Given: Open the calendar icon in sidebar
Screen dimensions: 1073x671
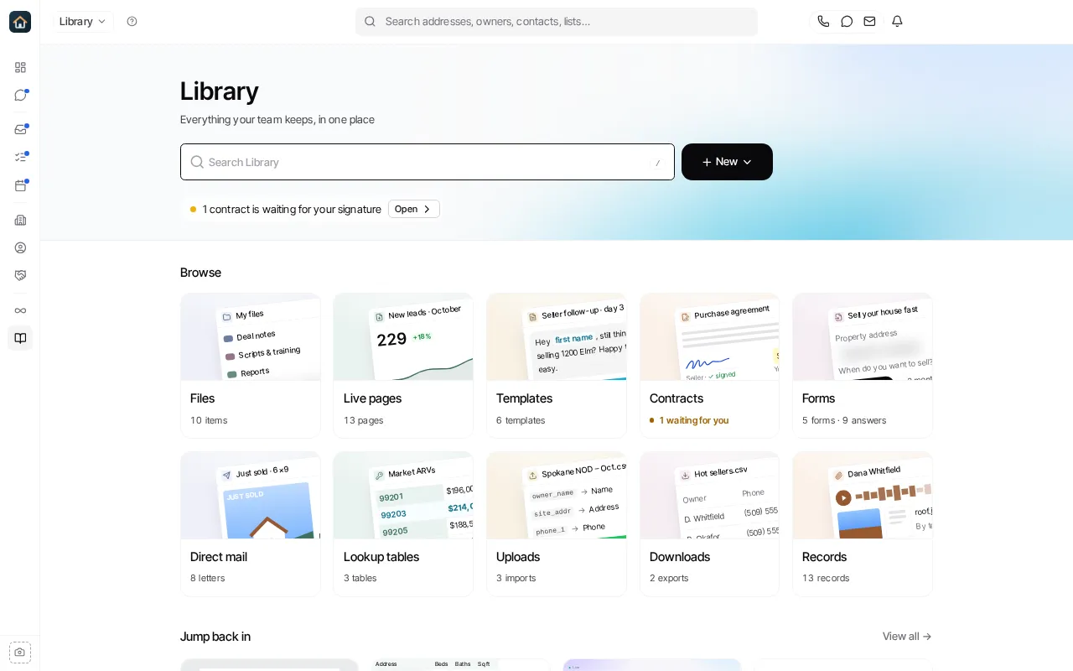Looking at the screenshot, I should pos(20,185).
